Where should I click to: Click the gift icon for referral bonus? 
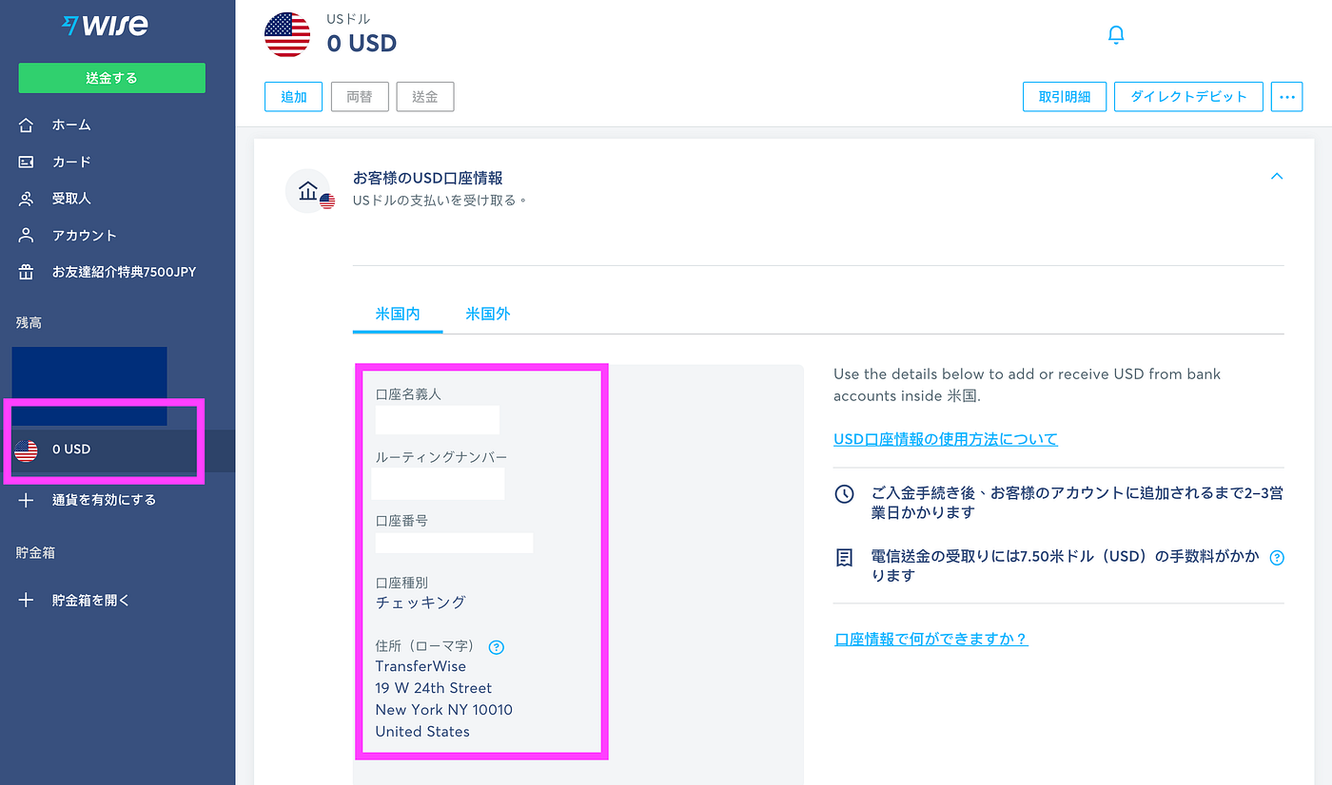pyautogui.click(x=26, y=272)
